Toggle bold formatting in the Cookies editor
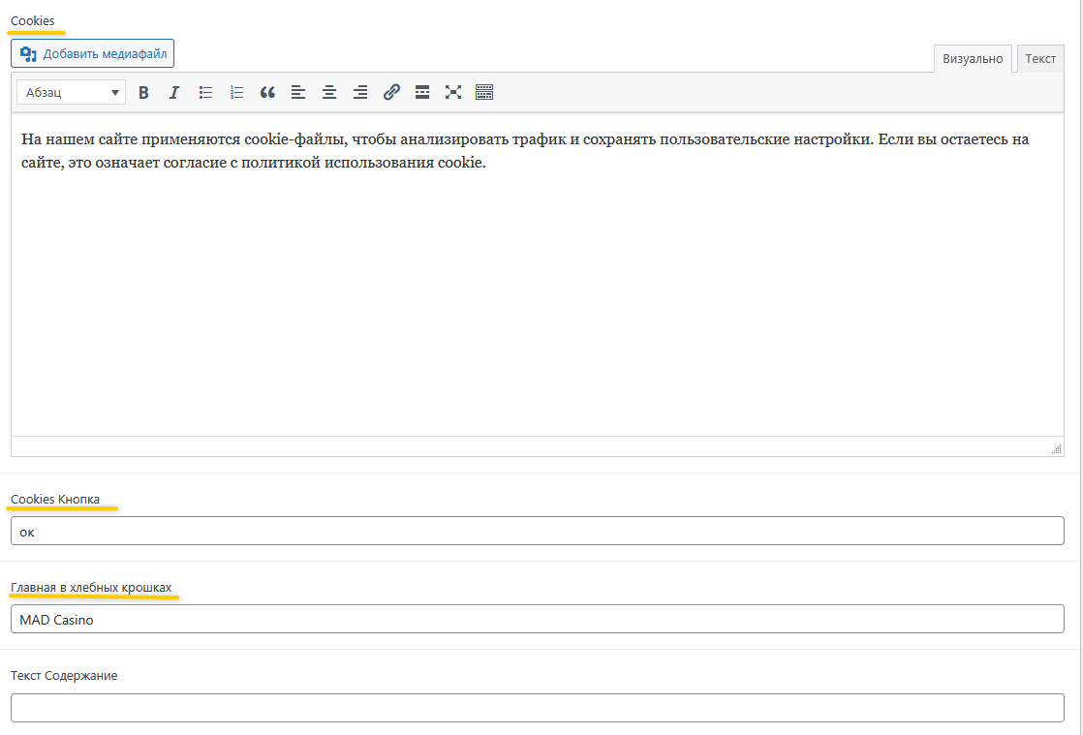The width and height of the screenshot is (1083, 735). [143, 93]
